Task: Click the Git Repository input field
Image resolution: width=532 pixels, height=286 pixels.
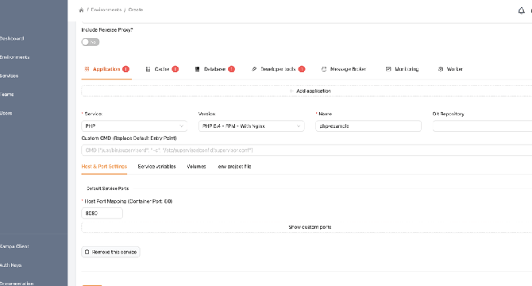Action: 482,126
